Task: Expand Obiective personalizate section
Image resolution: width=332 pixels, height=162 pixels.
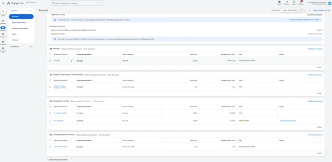Action: [x=57, y=160]
